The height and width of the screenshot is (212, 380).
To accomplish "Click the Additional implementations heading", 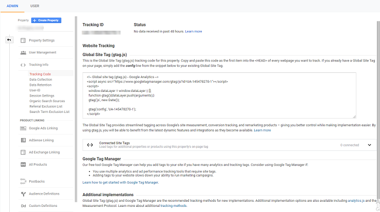I will (x=108, y=195).
